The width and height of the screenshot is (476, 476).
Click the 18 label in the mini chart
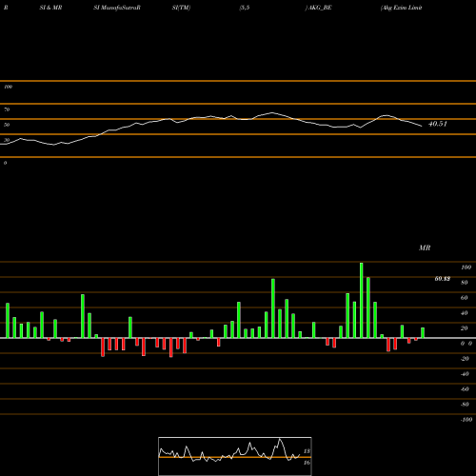307,451
